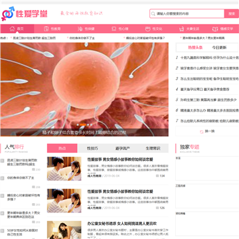Open headline 6 精液量太多怎么办
This screenshot has width=239, height=239.
pyautogui.click(x=210, y=110)
